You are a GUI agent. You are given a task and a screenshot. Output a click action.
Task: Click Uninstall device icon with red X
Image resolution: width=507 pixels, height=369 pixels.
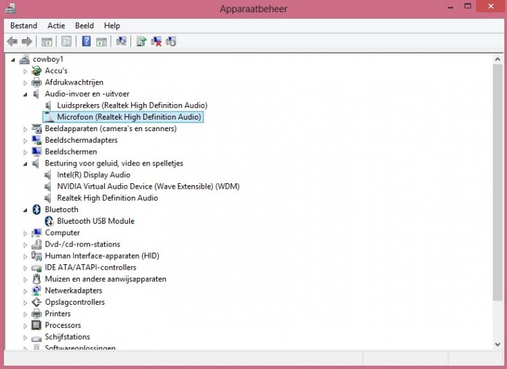click(156, 41)
